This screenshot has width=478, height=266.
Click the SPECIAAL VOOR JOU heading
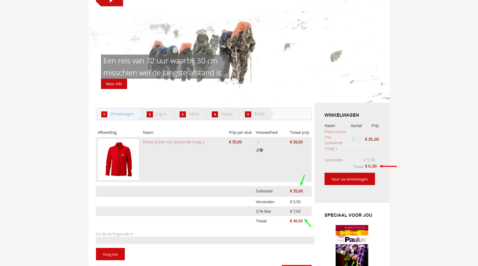[348, 215]
